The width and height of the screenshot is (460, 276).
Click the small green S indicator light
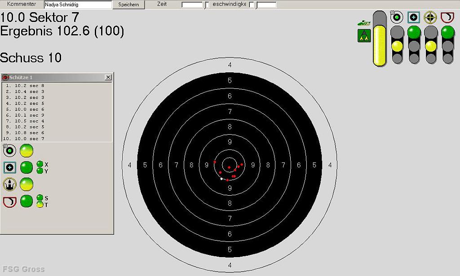(x=40, y=198)
